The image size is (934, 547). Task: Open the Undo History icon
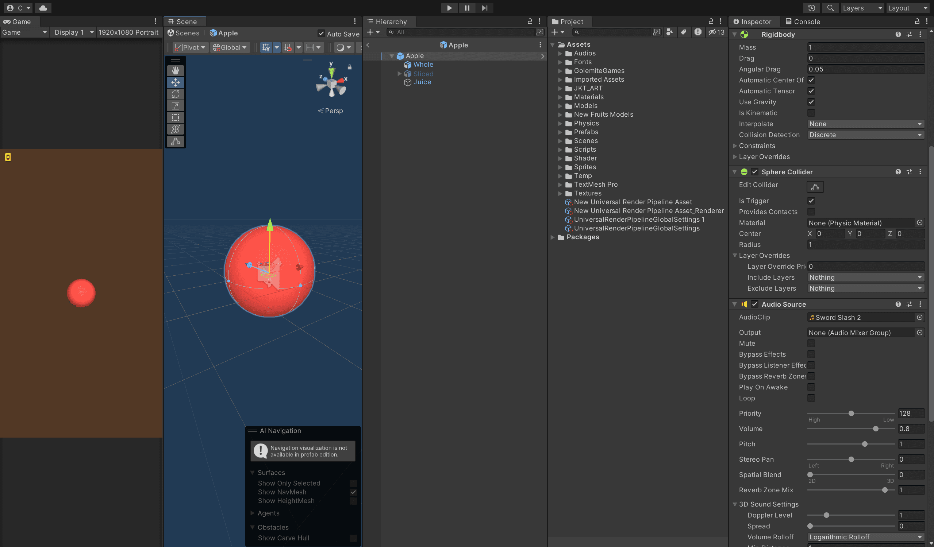point(811,8)
